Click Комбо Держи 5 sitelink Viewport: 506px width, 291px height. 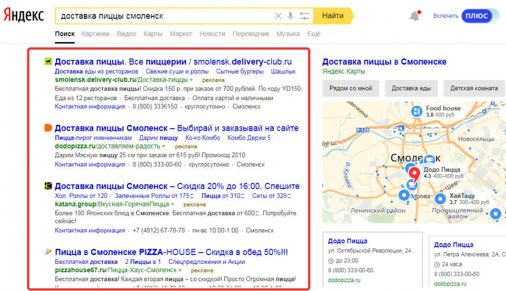click(249, 138)
